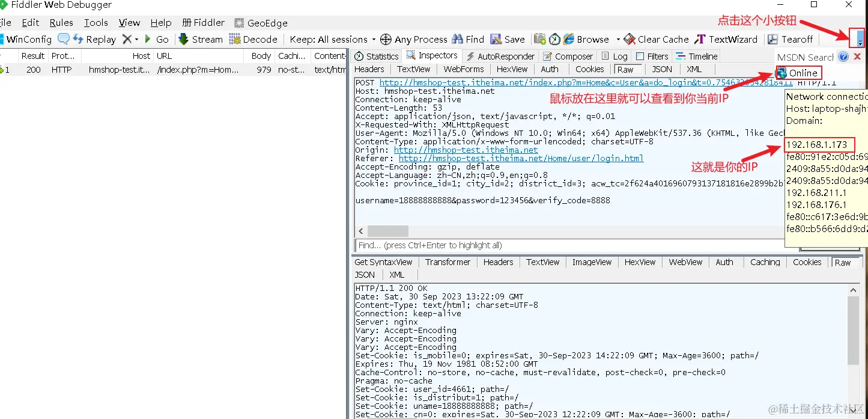The height and width of the screenshot is (419, 868).
Task: Click the response vertical scrollbar up arrow
Action: (x=854, y=290)
